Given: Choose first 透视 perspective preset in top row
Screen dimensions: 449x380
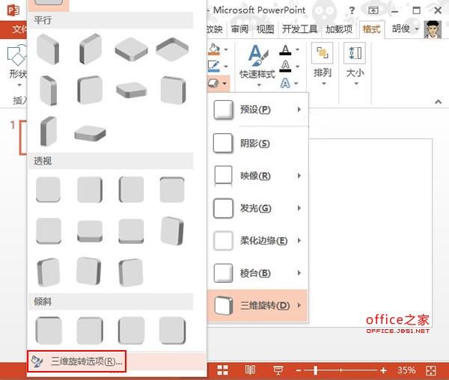Looking at the screenshot, I should click(48, 189).
